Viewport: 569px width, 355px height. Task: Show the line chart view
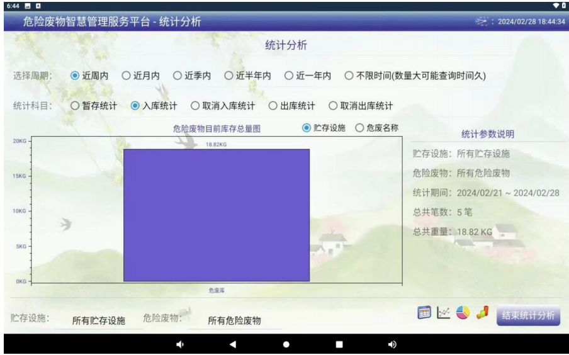pos(444,313)
